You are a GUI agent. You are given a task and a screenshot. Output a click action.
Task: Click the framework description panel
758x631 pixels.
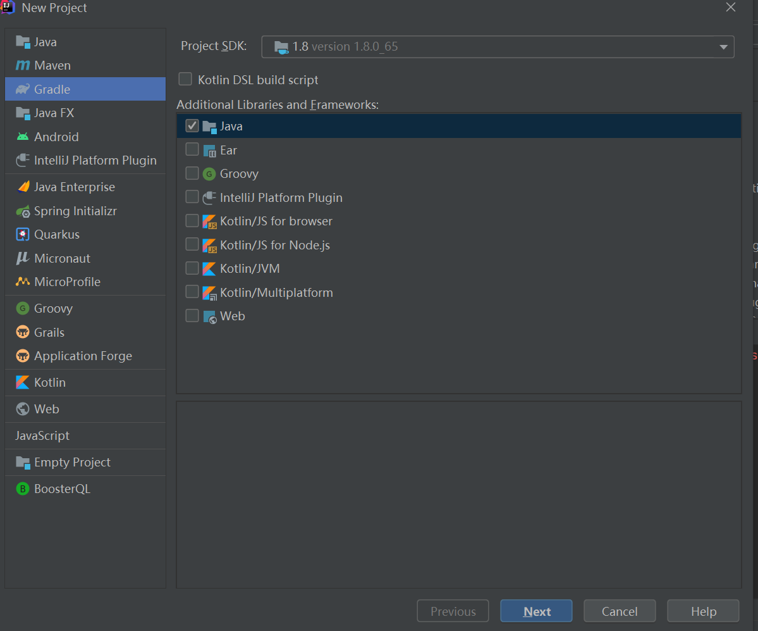coord(459,494)
